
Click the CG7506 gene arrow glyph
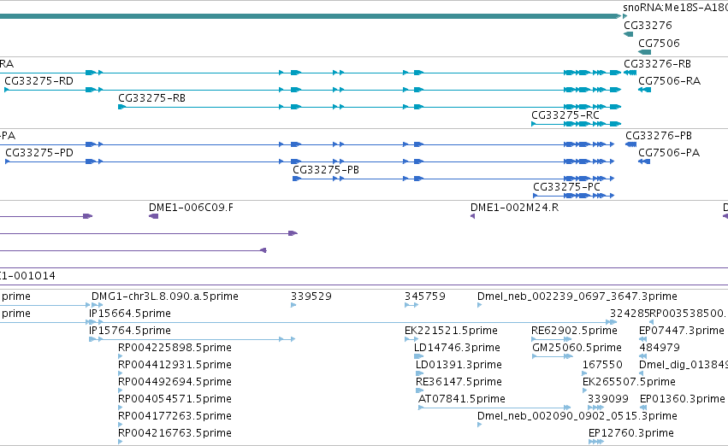[644, 52]
